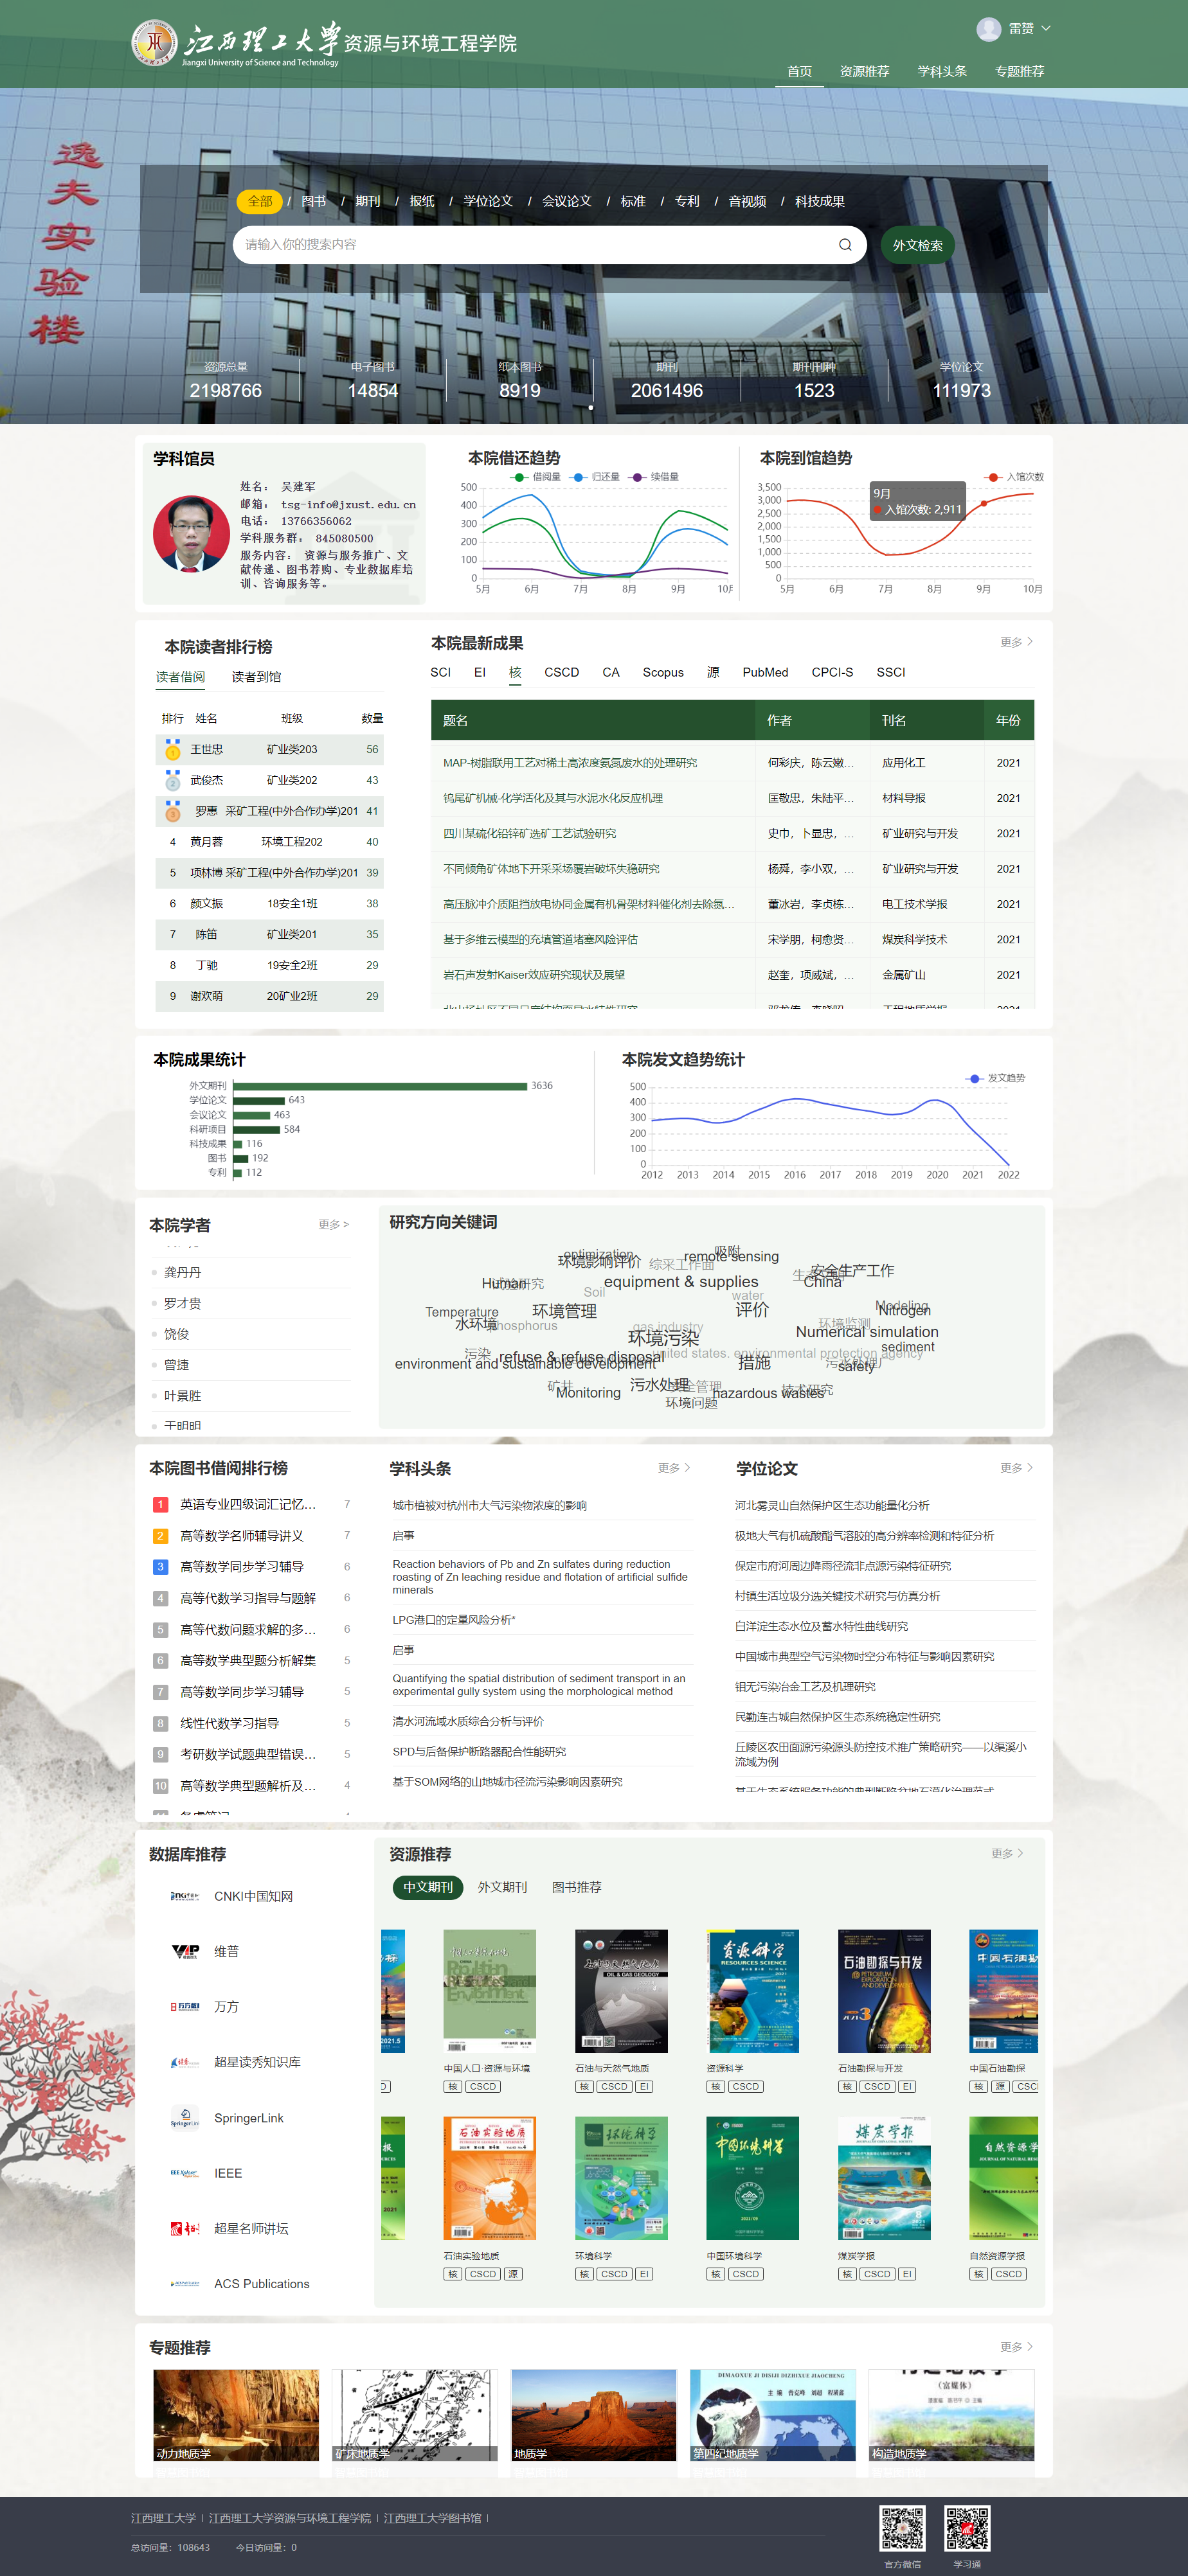Expand 更多 in 资源推荐 panel
This screenshot has width=1188, height=2576.
point(1008,1853)
